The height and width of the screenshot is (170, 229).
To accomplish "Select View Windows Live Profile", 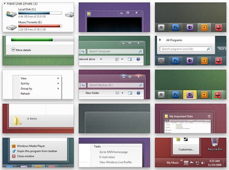I will coord(115,162).
